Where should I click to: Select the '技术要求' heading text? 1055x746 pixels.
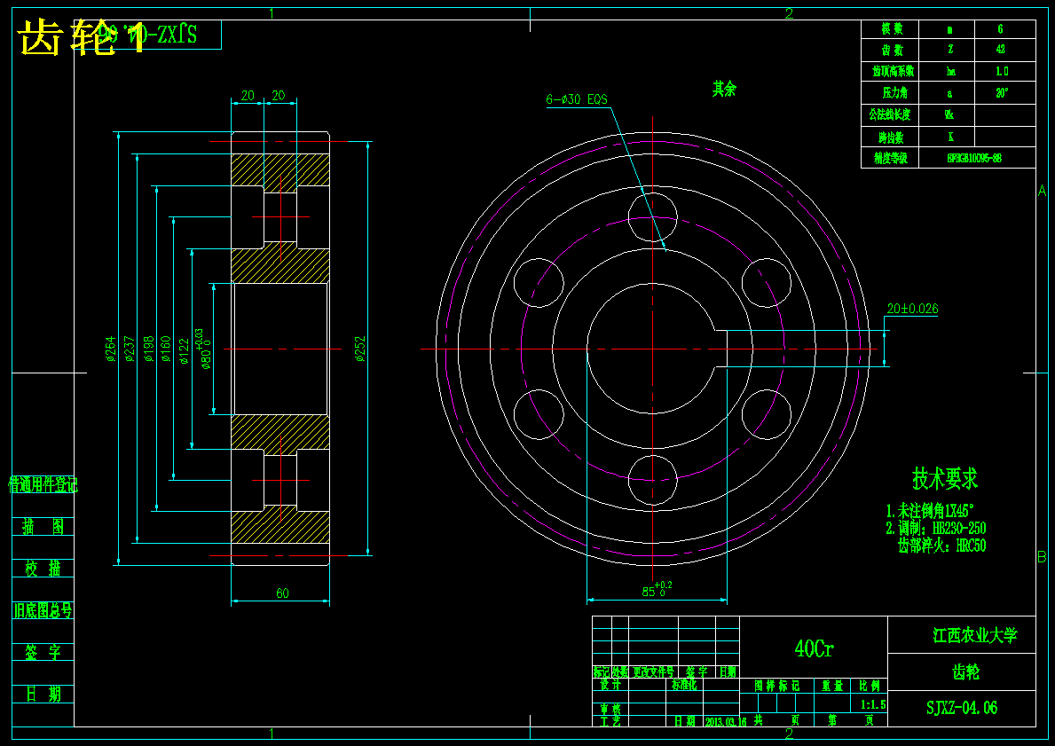coord(945,479)
